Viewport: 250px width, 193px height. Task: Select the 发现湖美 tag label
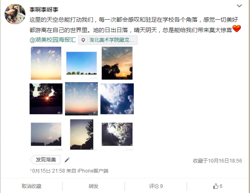(45, 160)
